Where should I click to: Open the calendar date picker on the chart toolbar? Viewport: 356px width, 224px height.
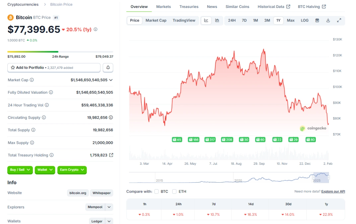click(x=317, y=20)
